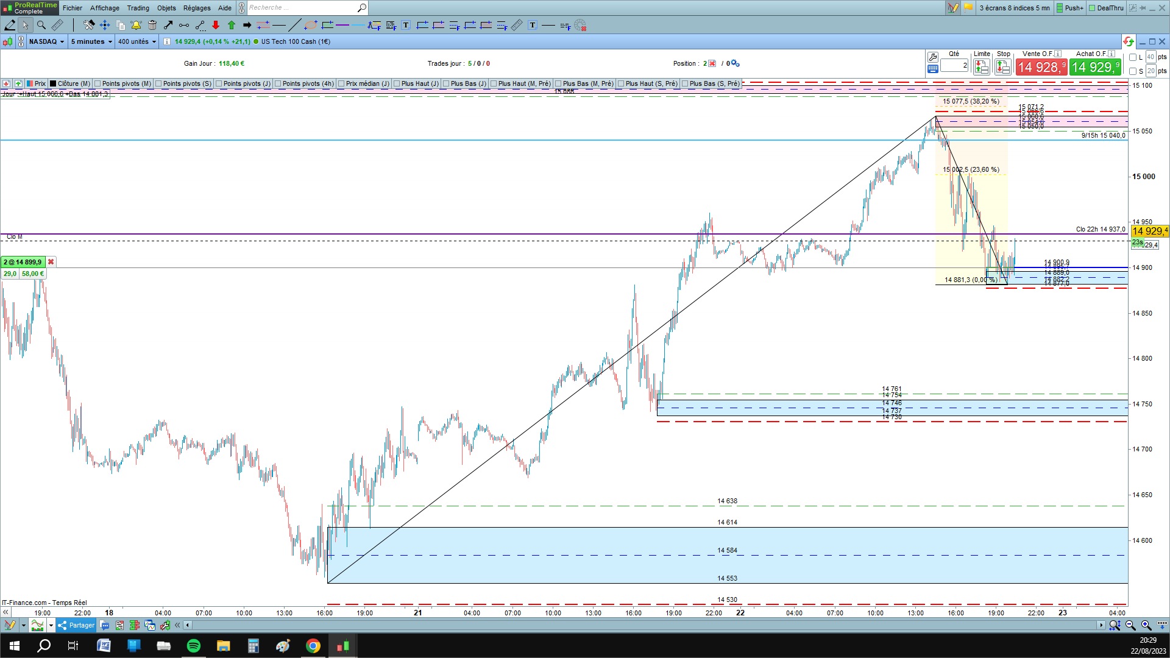Screen dimensions: 1170x658
Task: Click the alert bell icon
Action: [136, 25]
